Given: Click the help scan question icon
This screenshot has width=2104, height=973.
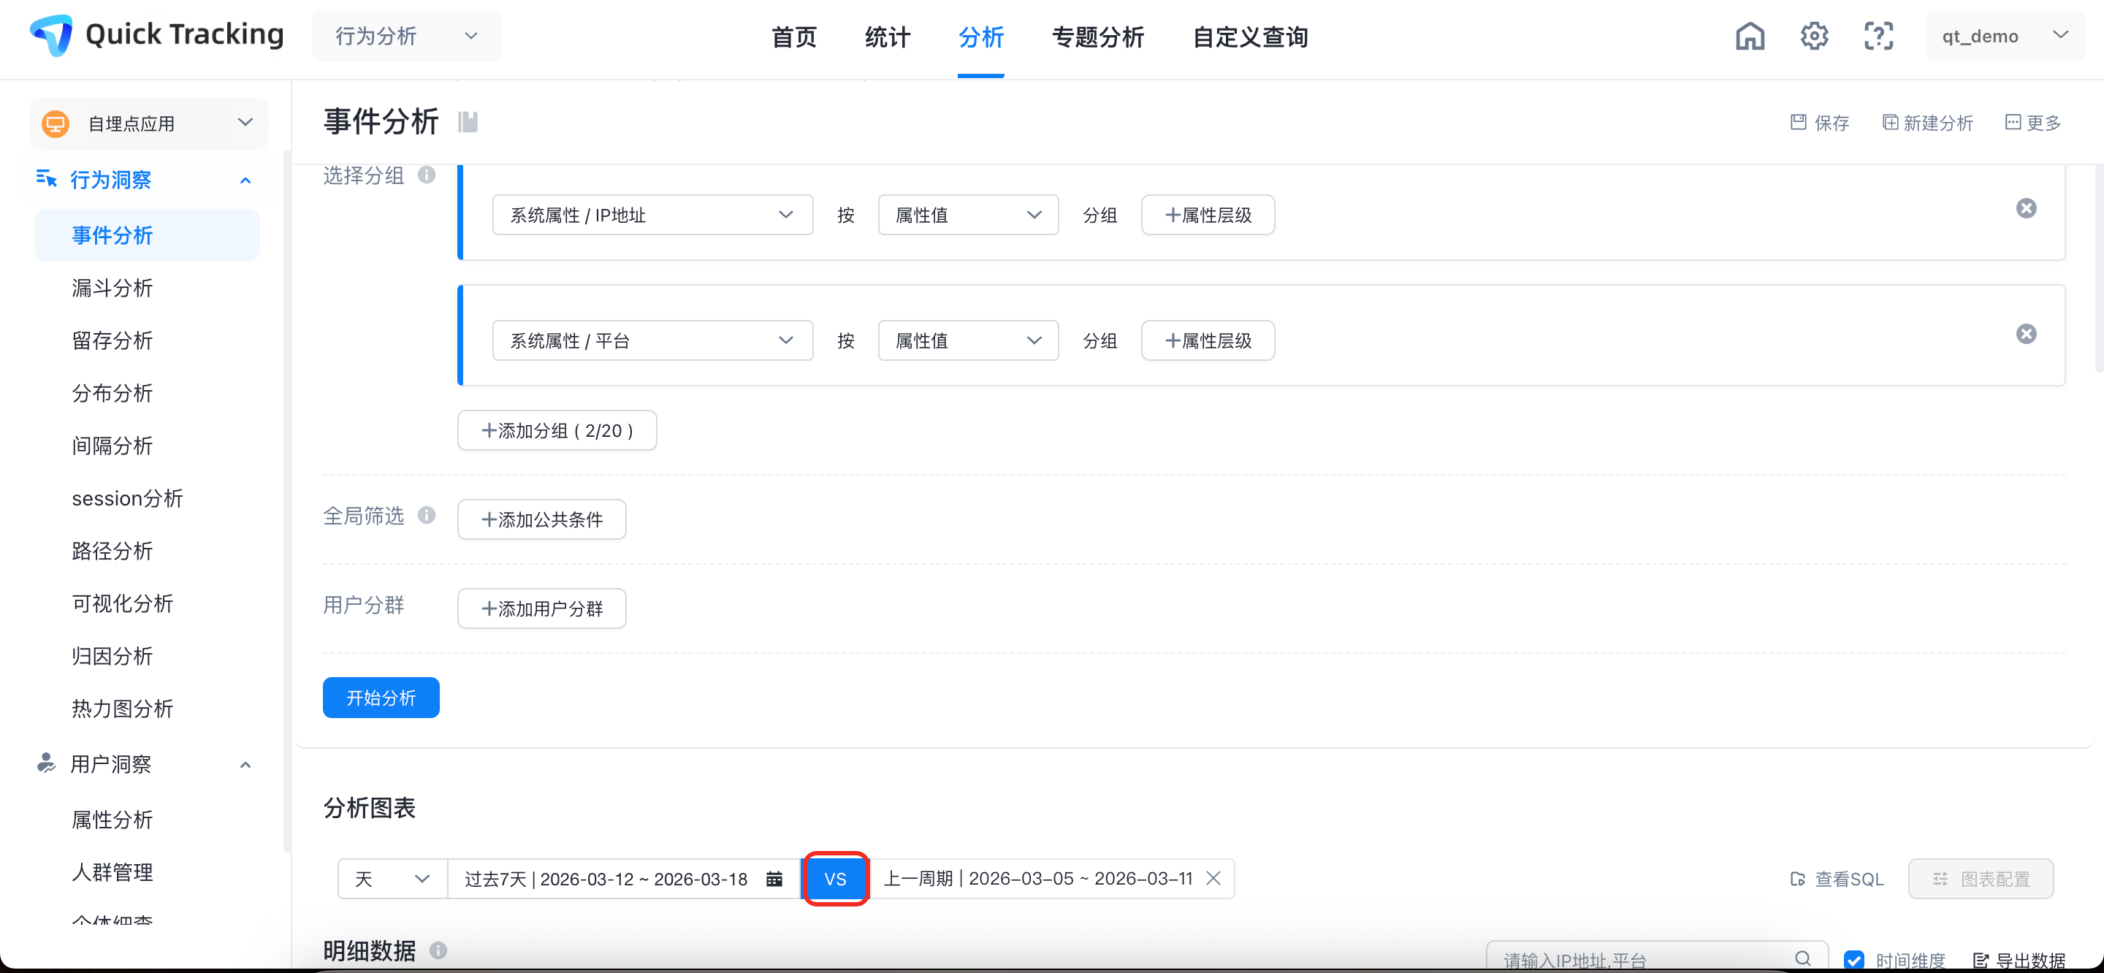Looking at the screenshot, I should pyautogui.click(x=1878, y=36).
